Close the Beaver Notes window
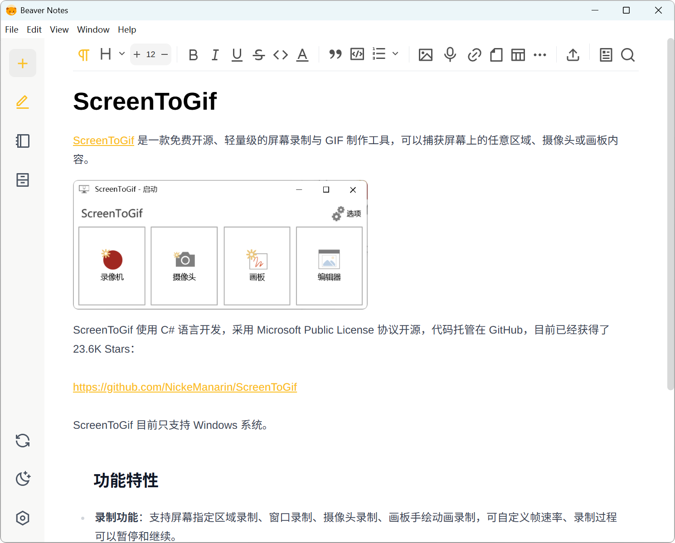The height and width of the screenshot is (543, 675). 658,10
